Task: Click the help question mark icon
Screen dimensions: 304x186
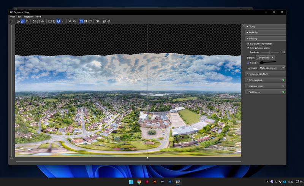Action: click(109, 21)
